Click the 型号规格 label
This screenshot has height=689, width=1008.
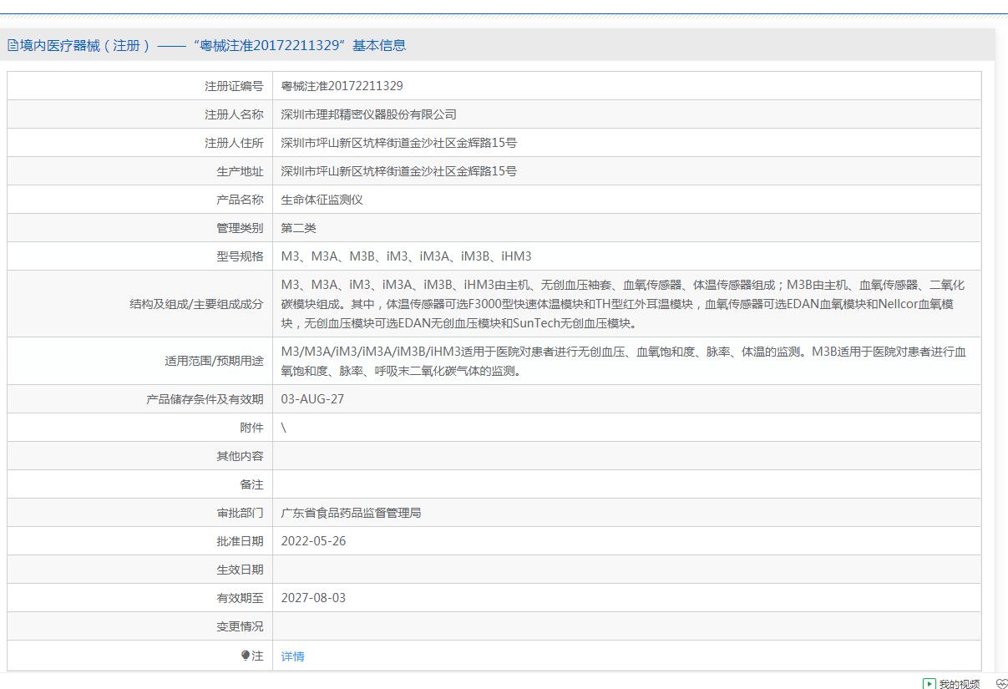coord(240,256)
